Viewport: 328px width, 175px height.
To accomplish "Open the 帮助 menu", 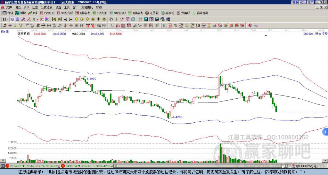I will point(99,7).
